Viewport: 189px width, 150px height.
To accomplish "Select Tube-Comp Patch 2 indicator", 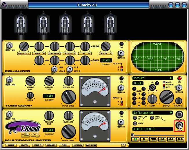I will click(x=121, y=104).
